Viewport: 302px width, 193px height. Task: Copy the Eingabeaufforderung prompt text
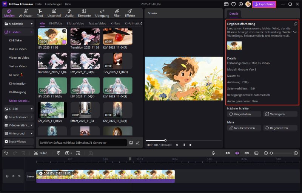[296, 24]
